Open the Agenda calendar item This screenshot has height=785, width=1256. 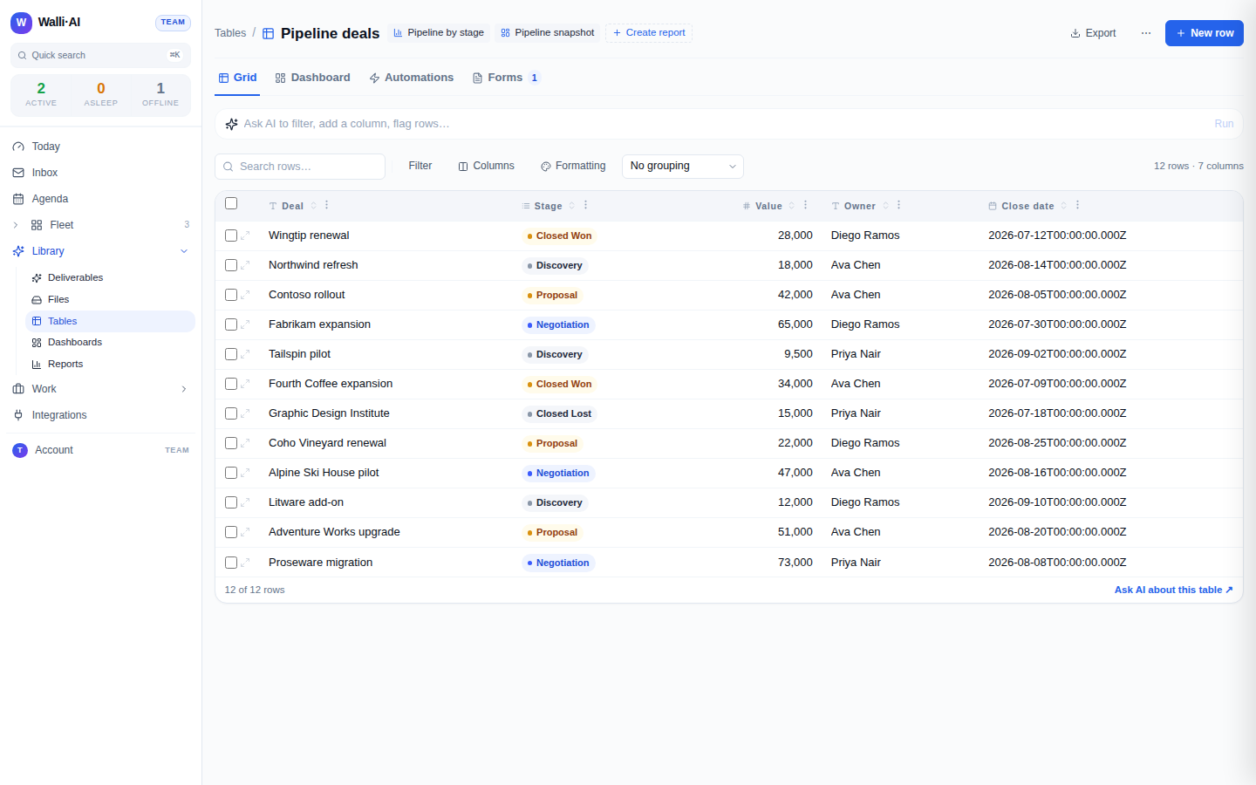tap(100, 199)
